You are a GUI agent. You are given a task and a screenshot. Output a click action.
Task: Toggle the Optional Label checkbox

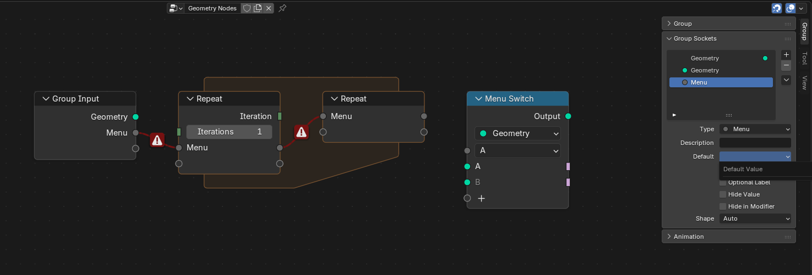tap(723, 183)
